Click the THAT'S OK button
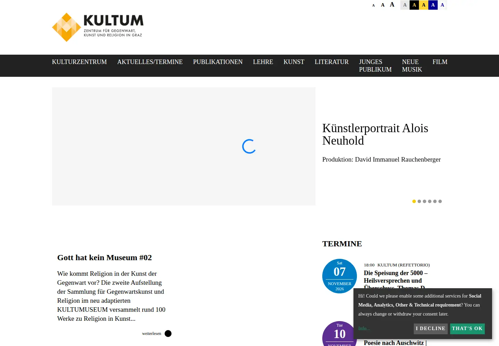Image resolution: width=499 pixels, height=346 pixels. tap(467, 329)
